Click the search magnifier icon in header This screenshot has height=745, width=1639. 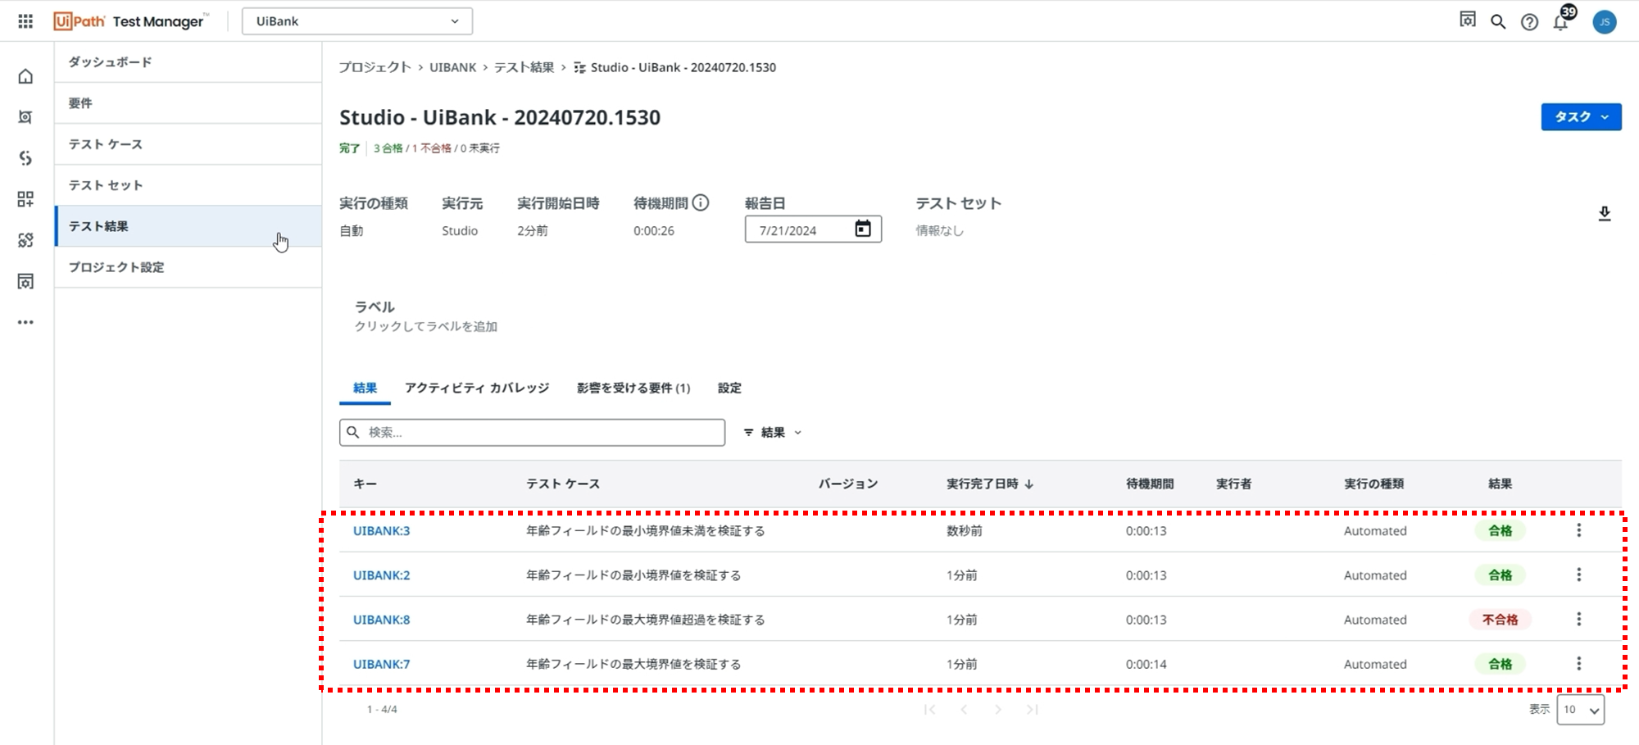[1498, 22]
